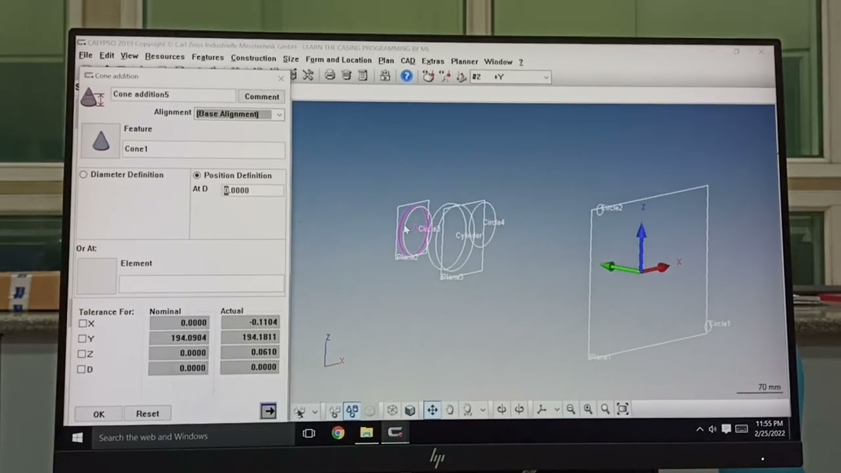Open the blue help question mark icon
The image size is (841, 473).
click(407, 76)
